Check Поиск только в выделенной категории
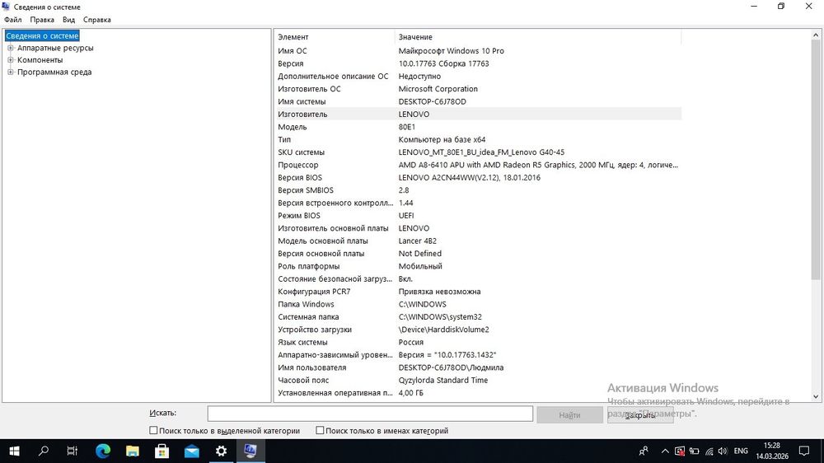Viewport: 824px width, 463px height. pyautogui.click(x=153, y=430)
